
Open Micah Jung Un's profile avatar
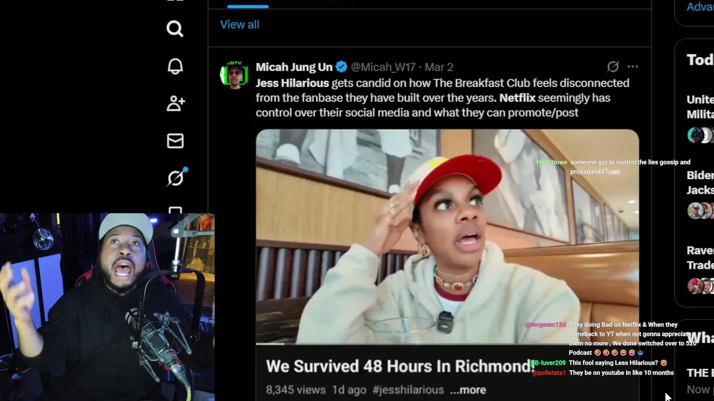pos(234,75)
